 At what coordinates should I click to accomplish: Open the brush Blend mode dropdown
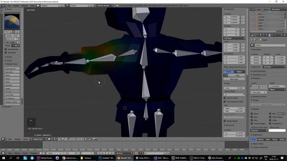pos(16,46)
